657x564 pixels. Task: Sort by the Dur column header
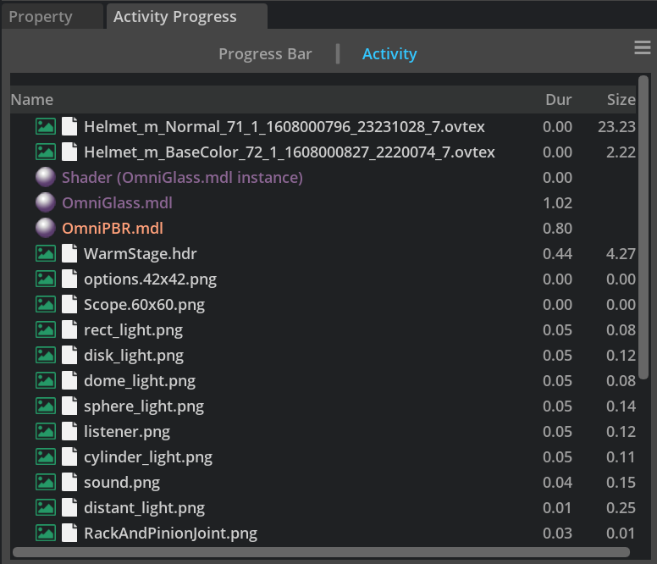pos(558,100)
